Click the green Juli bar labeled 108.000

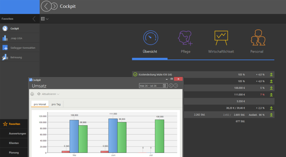(160, 136)
